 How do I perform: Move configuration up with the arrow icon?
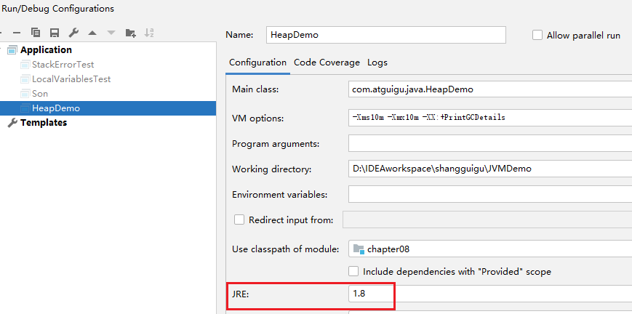(x=92, y=33)
